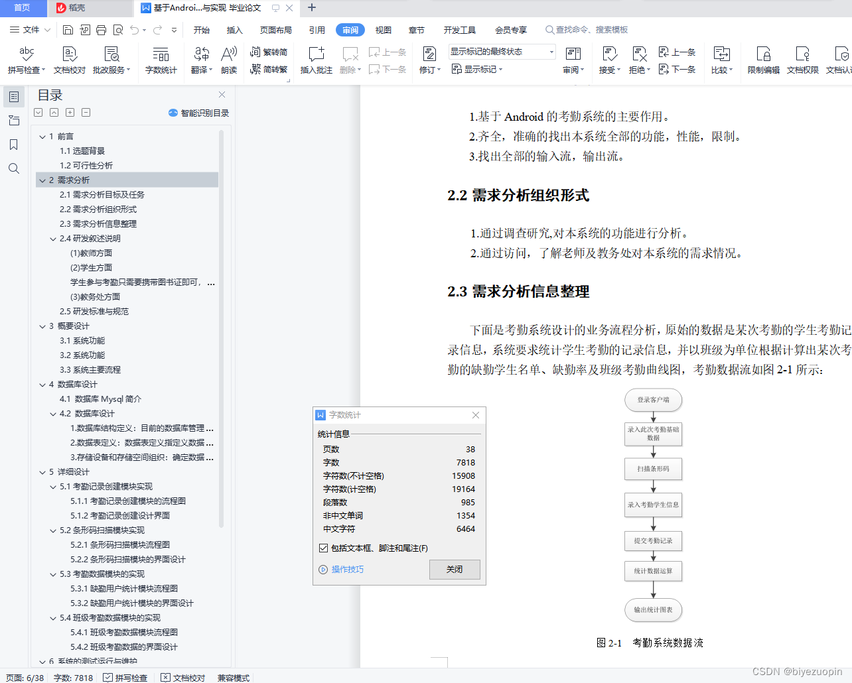Open a new document tab with plus
Viewport: 852px width, 683px height.
tap(312, 8)
